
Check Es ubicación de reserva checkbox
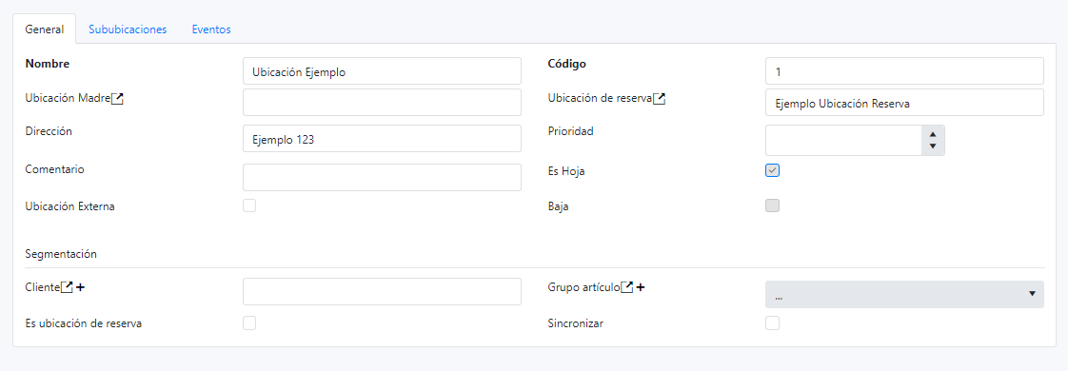[x=249, y=322]
